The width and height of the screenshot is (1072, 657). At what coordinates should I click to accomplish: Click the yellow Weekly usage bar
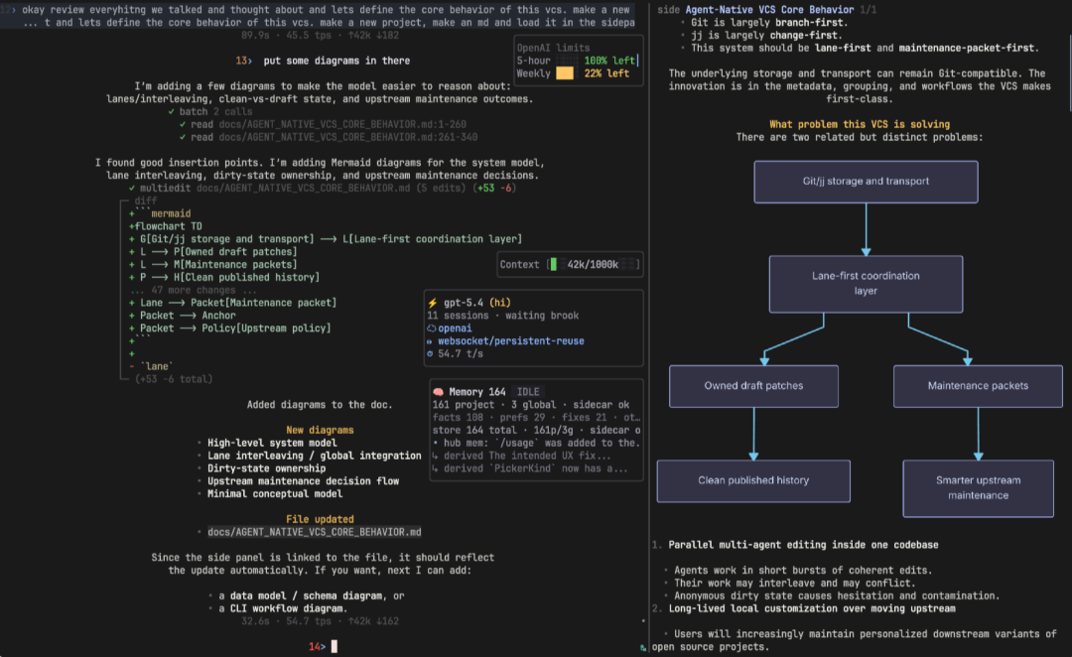(565, 73)
